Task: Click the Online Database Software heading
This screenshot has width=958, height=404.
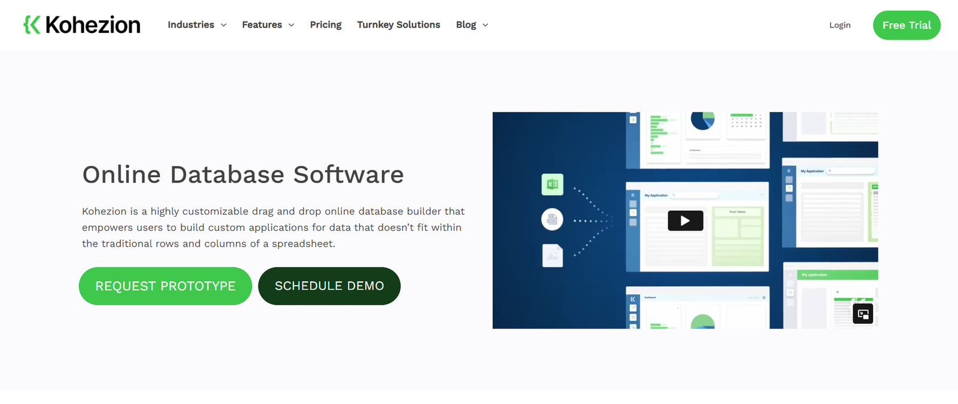Action: tap(243, 175)
